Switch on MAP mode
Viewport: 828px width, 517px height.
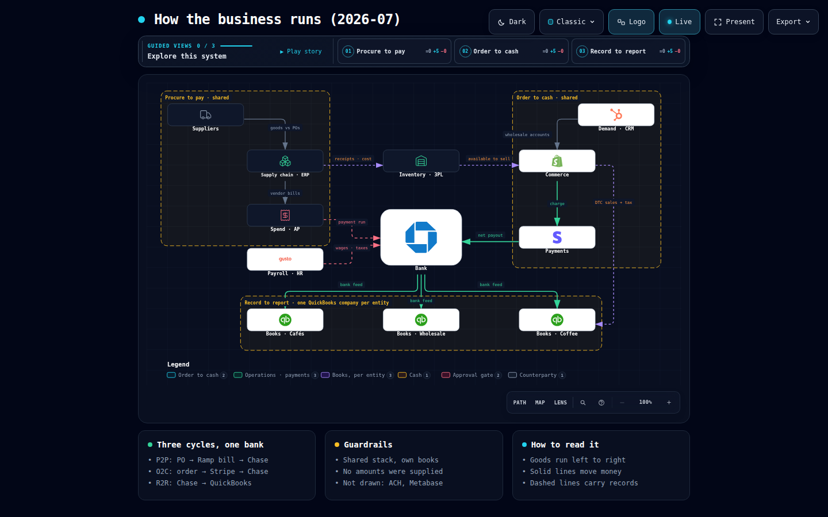[x=540, y=403]
